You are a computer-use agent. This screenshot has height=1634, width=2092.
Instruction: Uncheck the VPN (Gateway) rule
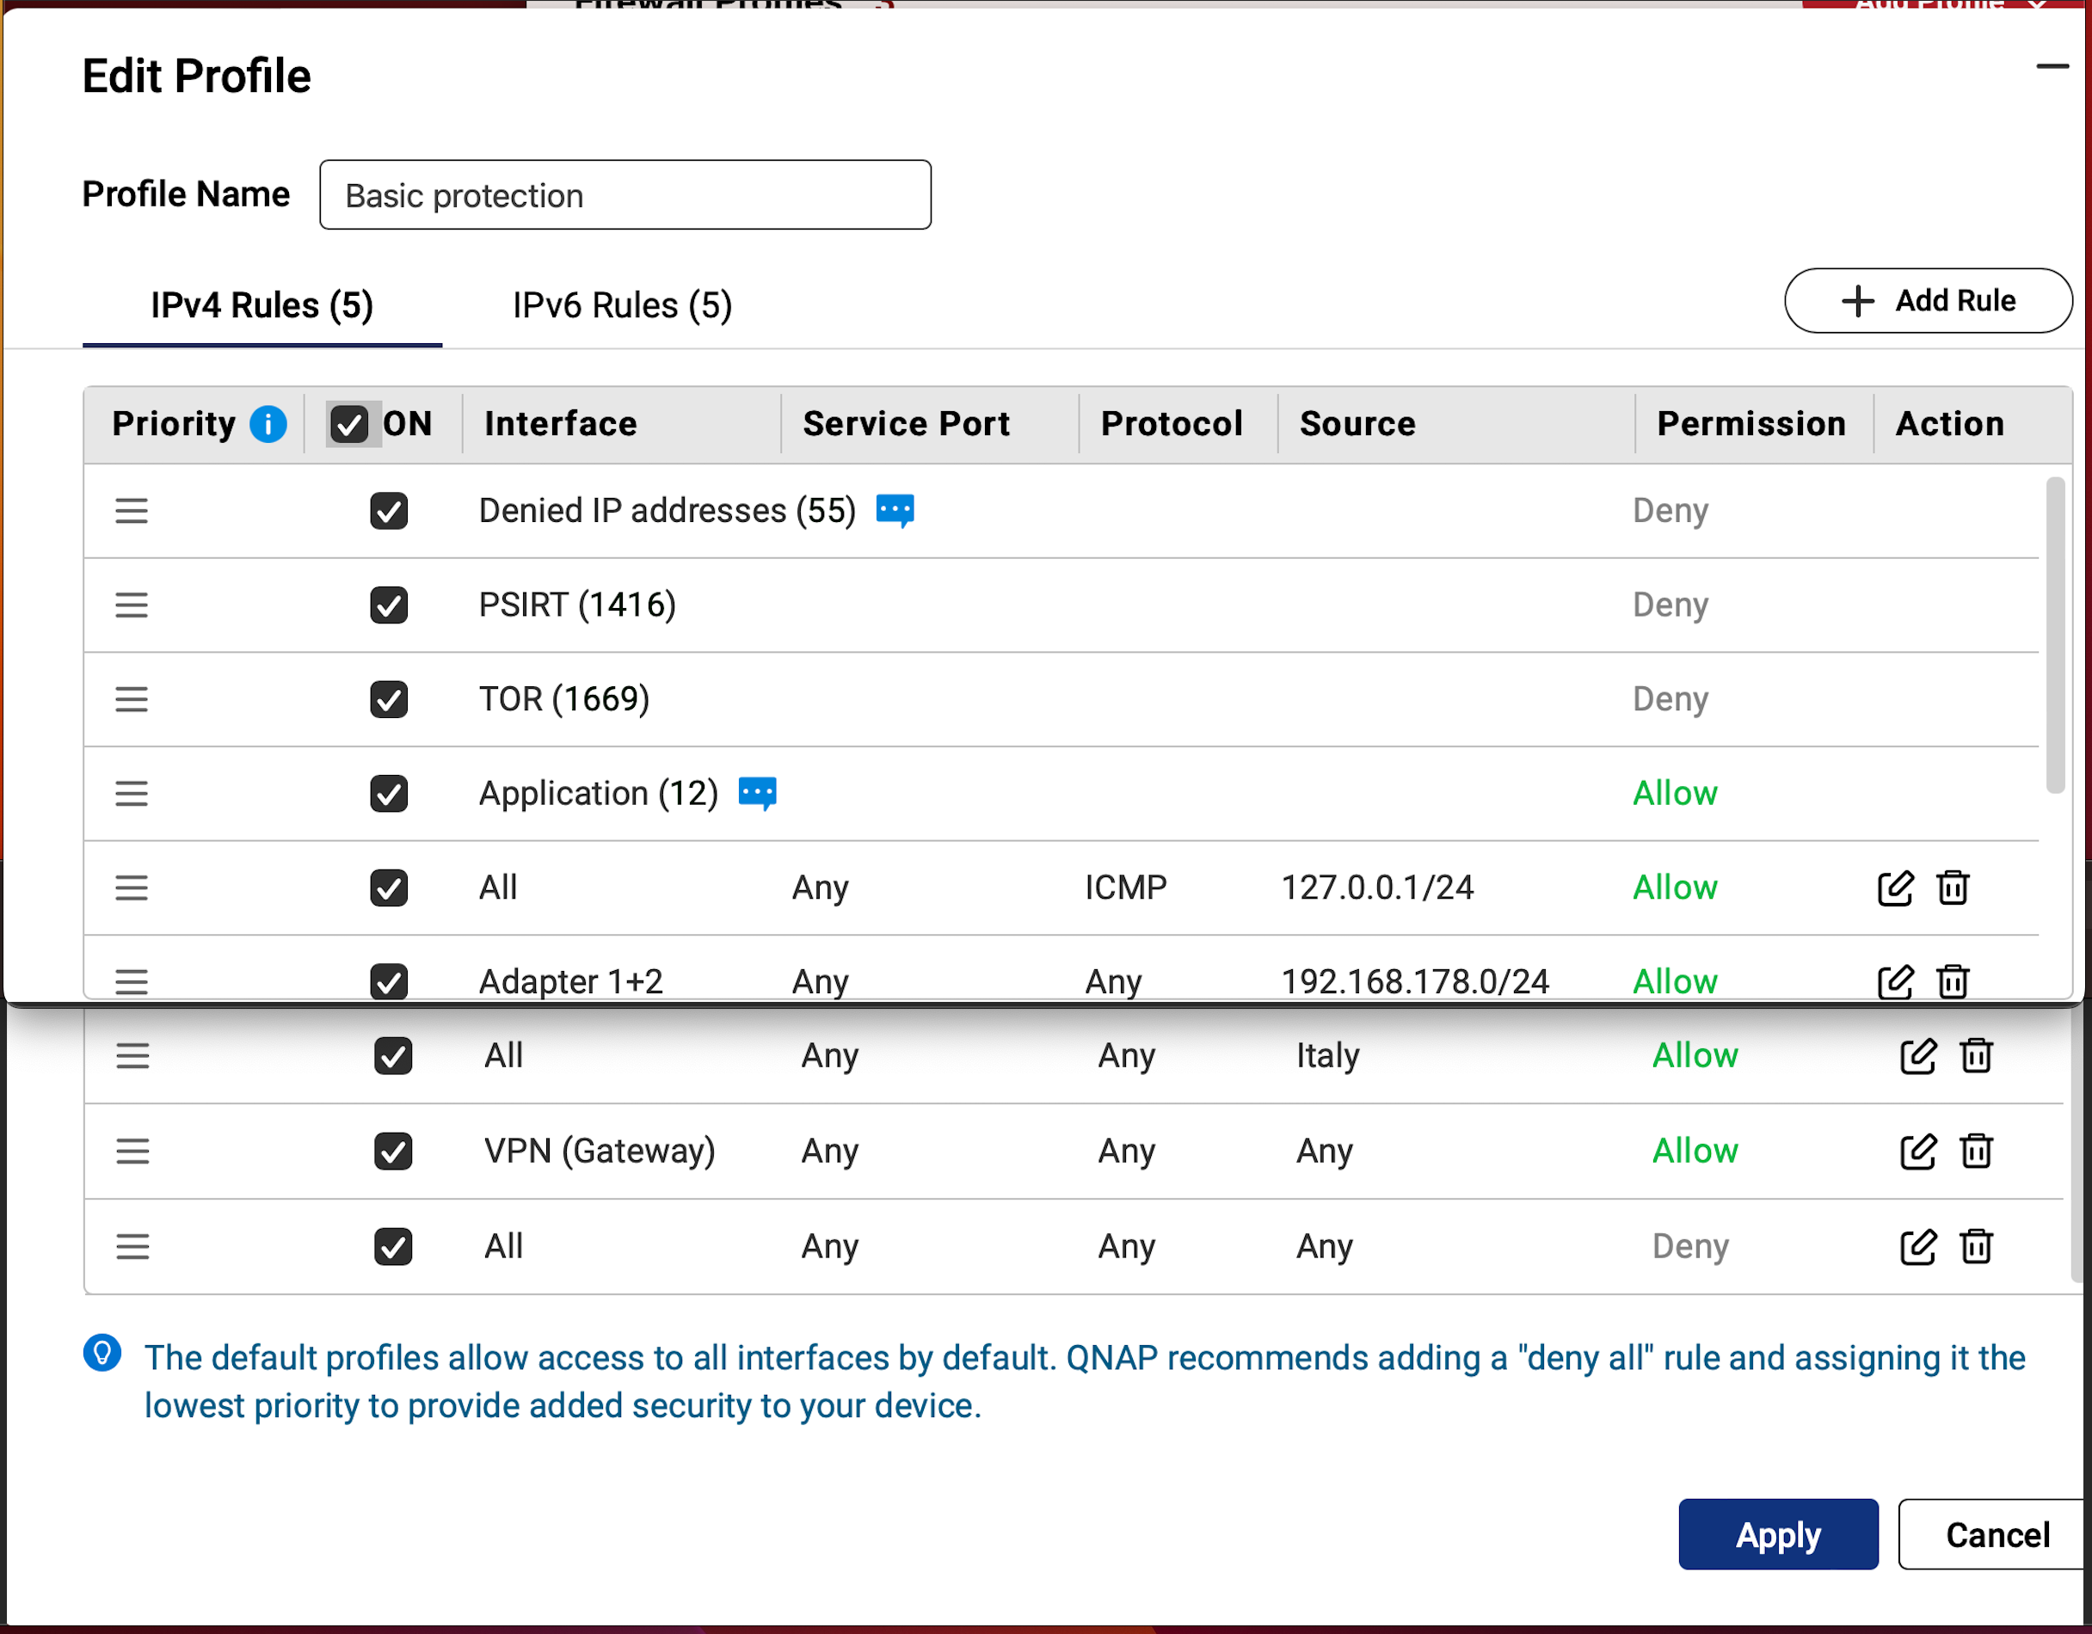(x=393, y=1151)
